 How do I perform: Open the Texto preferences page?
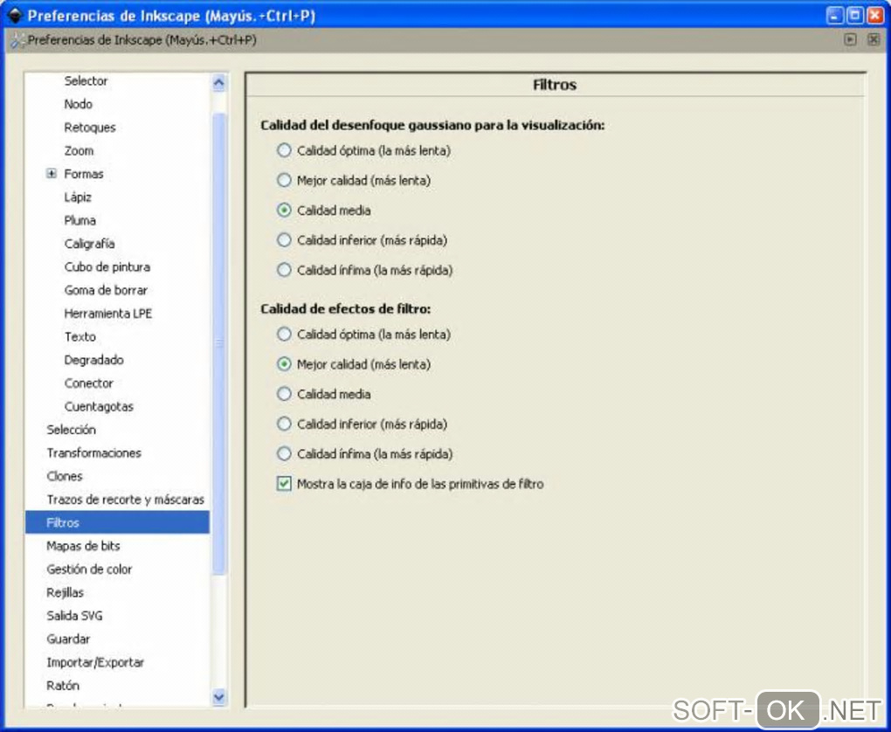[79, 337]
